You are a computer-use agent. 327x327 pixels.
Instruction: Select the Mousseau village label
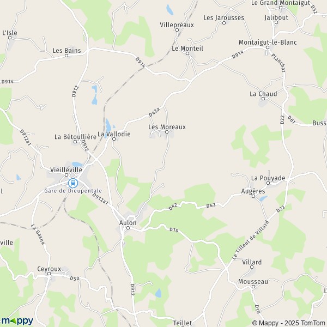pyautogui.click(x=253, y=282)
